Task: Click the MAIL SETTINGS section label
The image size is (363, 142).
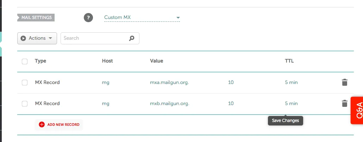Action: point(36,17)
